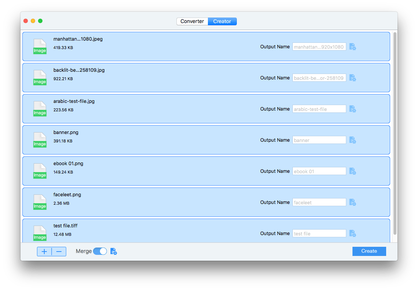Viewport: 418px width, 290px height.
Task: Click the ebook 01 output name box
Action: tap(319, 171)
